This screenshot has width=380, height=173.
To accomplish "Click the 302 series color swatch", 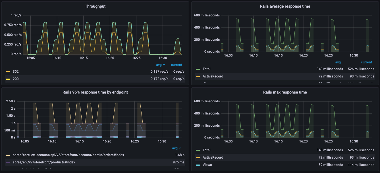I will pos(8,72).
